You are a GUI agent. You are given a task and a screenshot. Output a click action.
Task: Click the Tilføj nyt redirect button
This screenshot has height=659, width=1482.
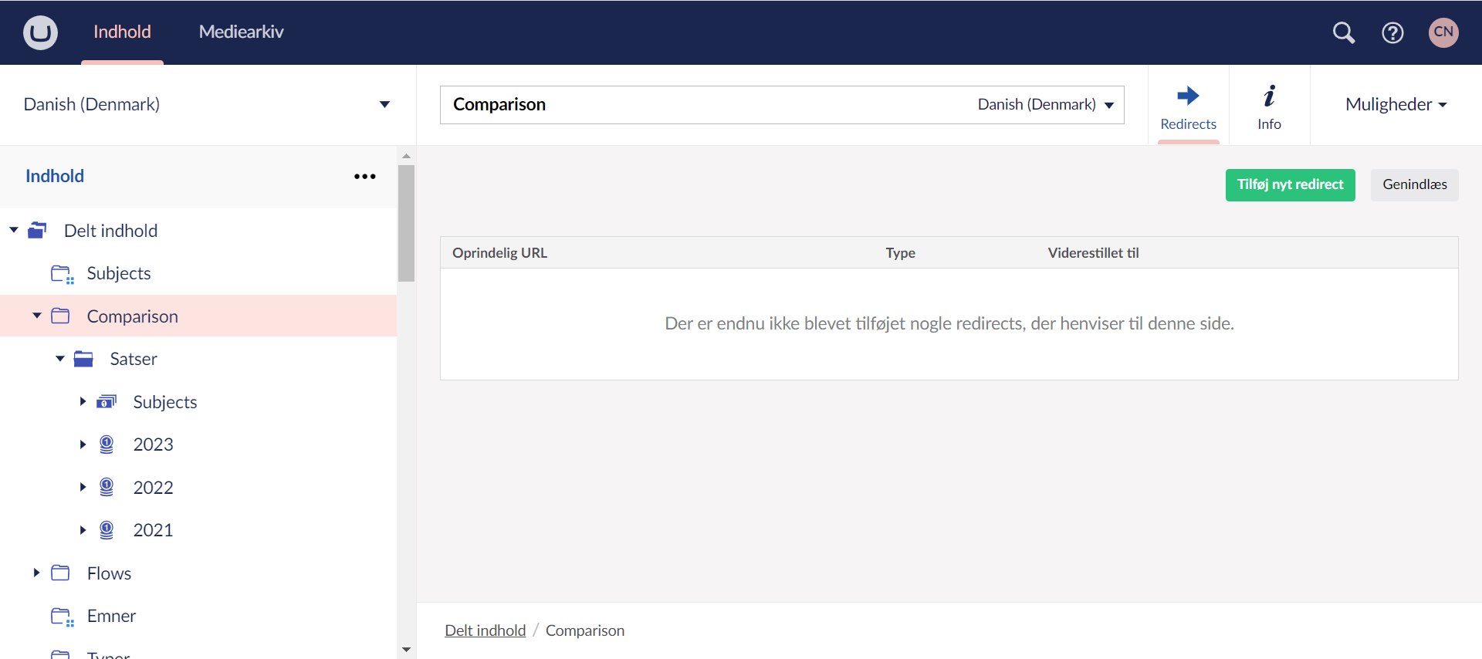coord(1290,184)
